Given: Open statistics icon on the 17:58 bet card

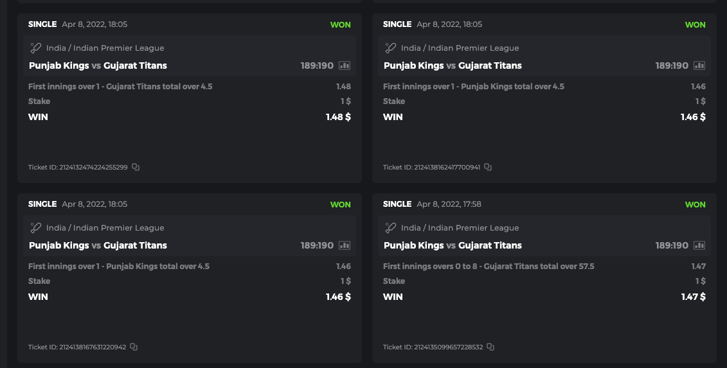Looking at the screenshot, I should [699, 245].
